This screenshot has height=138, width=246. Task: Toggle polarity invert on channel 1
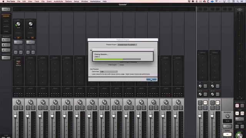point(16,52)
